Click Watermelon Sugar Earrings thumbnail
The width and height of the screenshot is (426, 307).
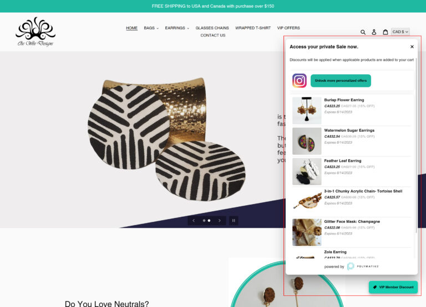click(x=307, y=141)
